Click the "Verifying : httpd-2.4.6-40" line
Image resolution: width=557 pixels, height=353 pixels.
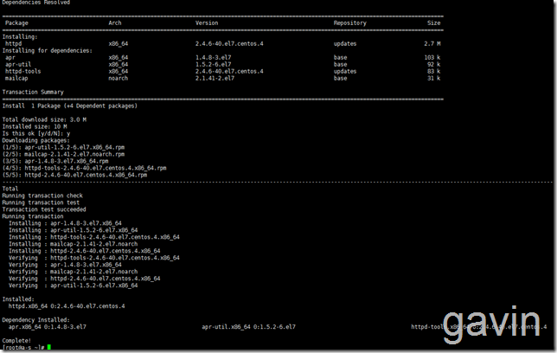click(x=85, y=279)
